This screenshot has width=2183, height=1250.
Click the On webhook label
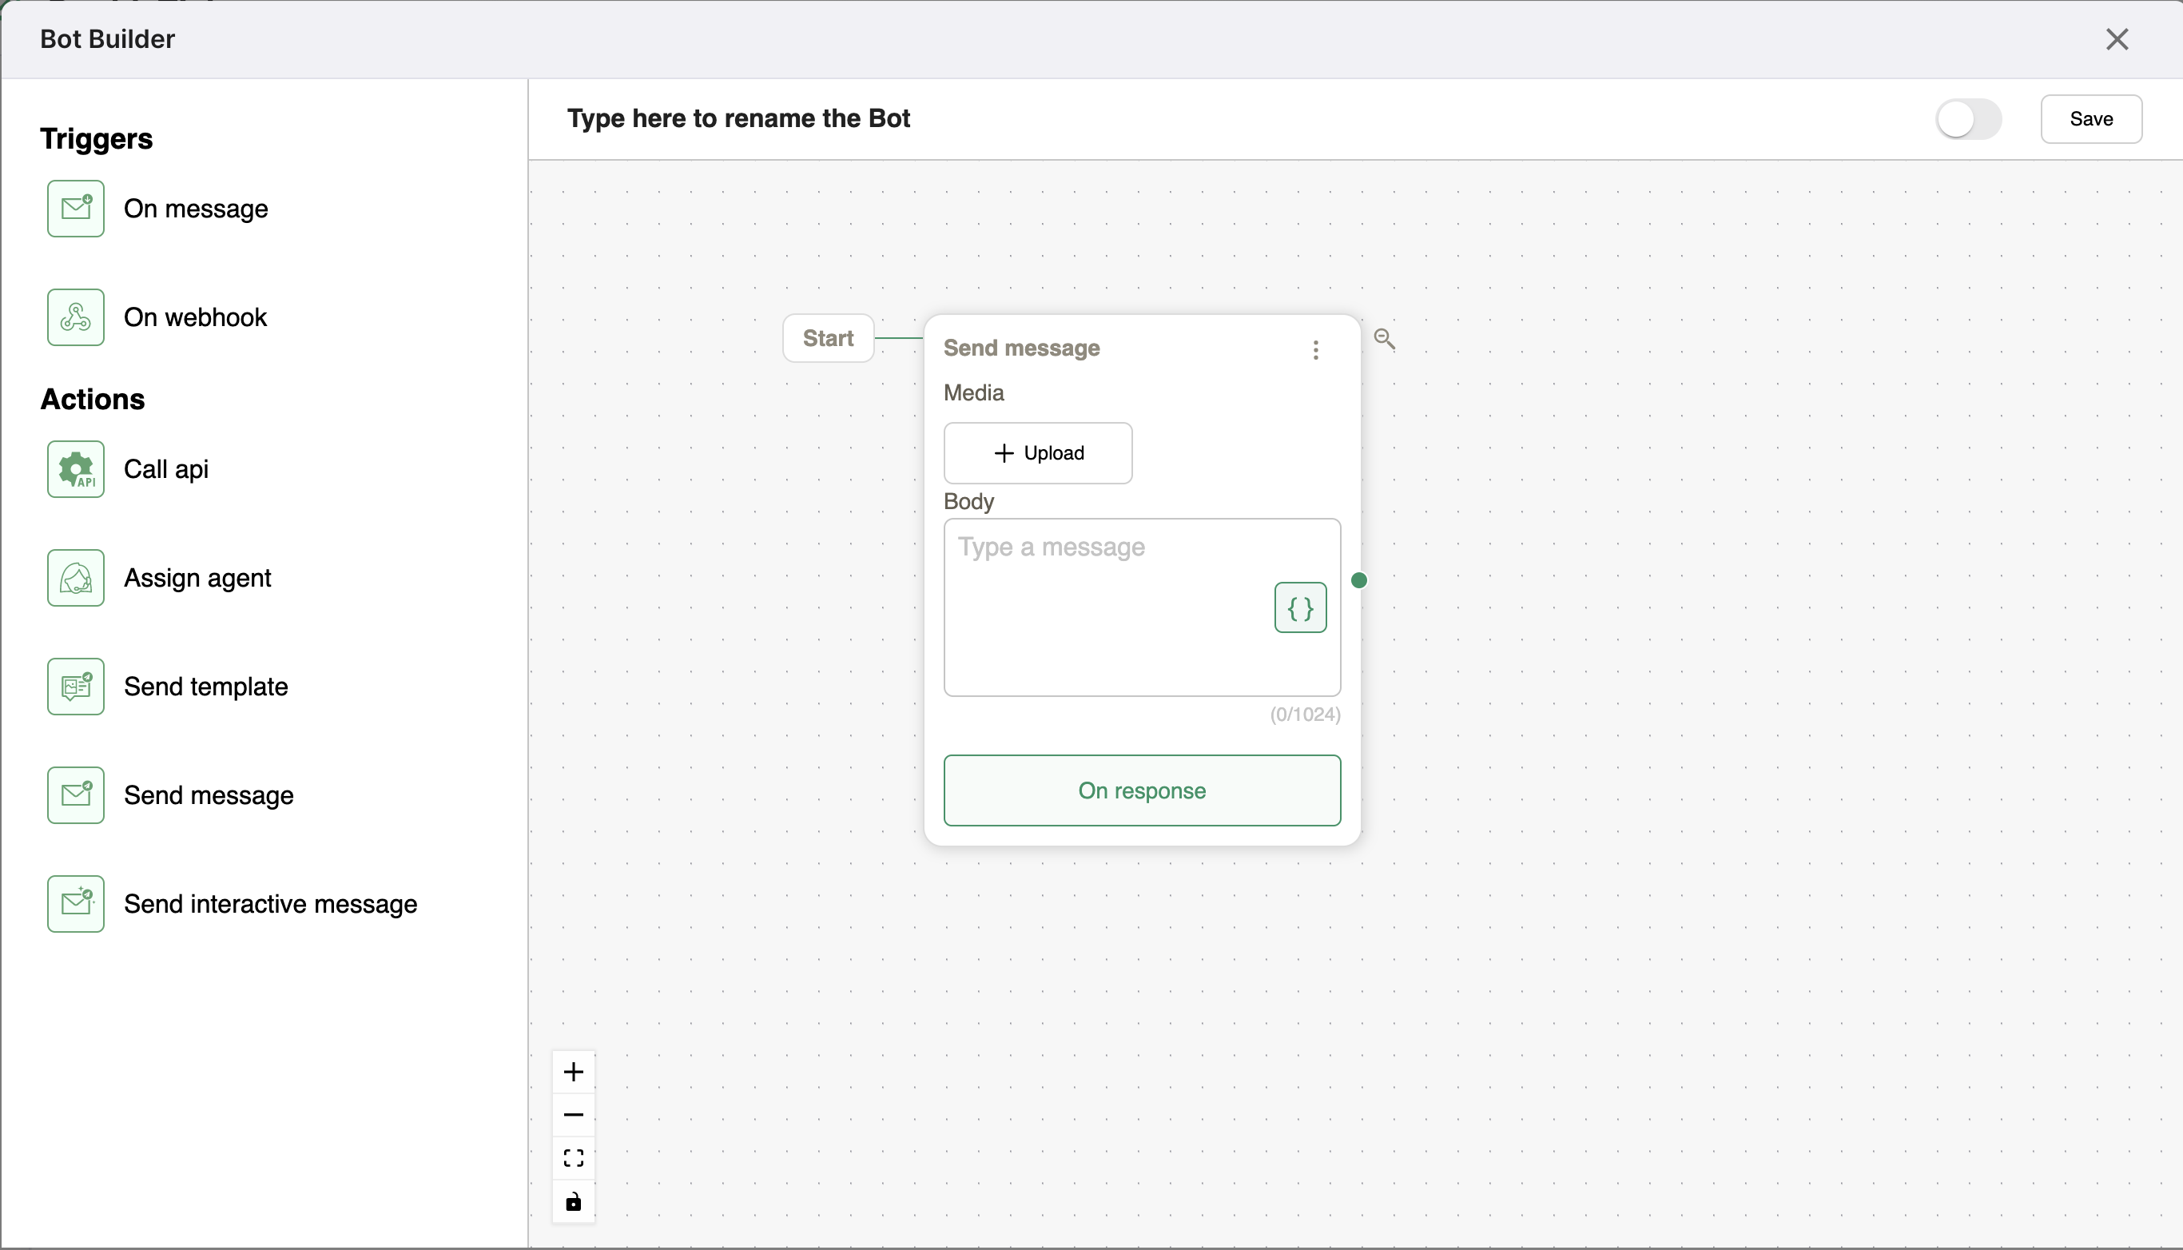point(196,317)
